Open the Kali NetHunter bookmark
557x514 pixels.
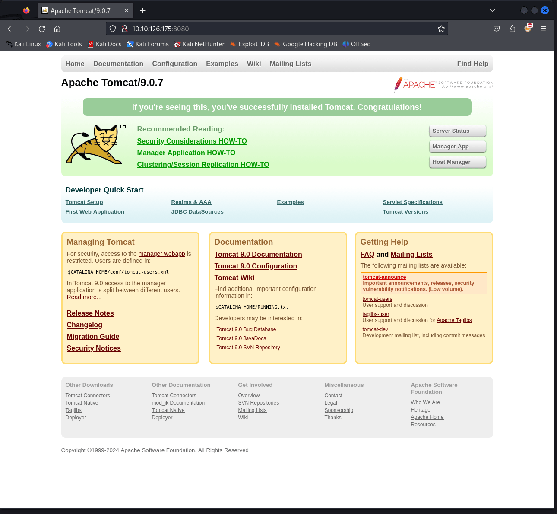click(199, 44)
